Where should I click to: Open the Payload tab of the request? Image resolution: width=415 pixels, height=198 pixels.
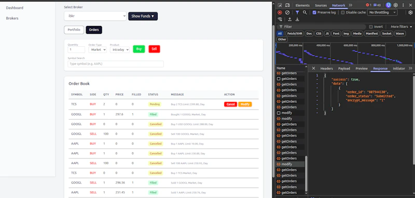click(x=344, y=69)
